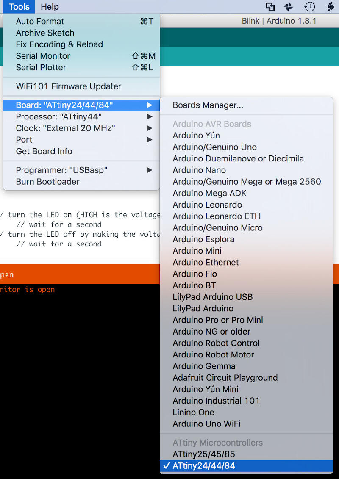Pick Arduino NG or older

246,332
